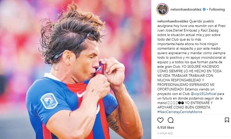Save the post with the bookmark icon
This screenshot has height=139, width=231.
pyautogui.click(x=227, y=120)
